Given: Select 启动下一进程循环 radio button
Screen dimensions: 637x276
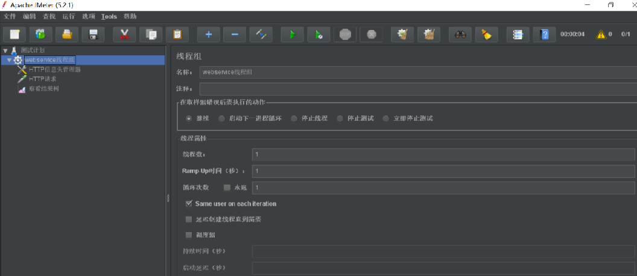Looking at the screenshot, I should tap(221, 118).
